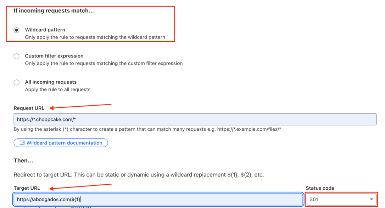Click the "Status code" label
The image size is (385, 208).
[320, 188]
